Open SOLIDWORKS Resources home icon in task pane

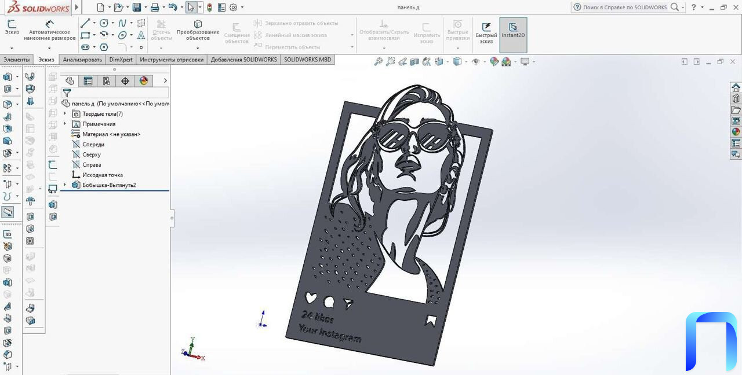coord(736,87)
